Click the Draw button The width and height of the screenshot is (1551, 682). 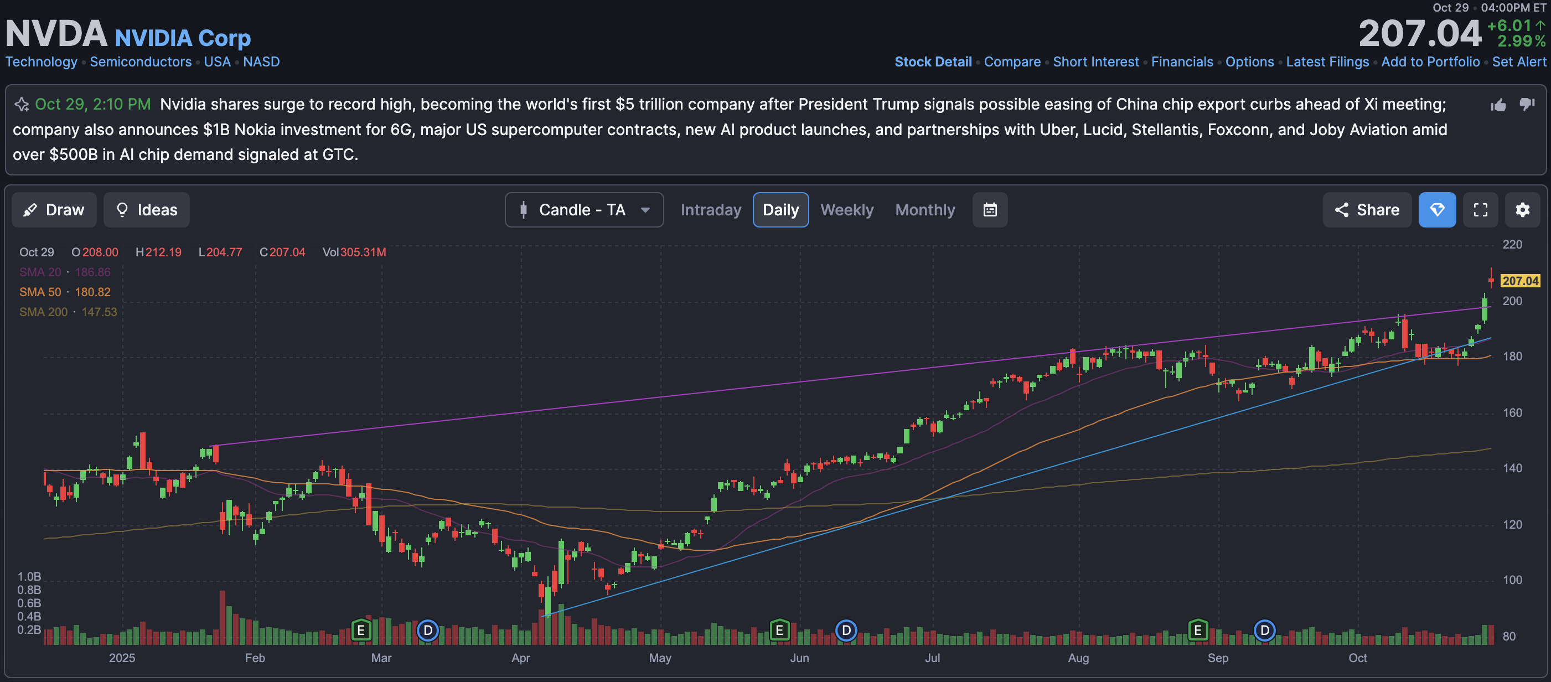click(x=54, y=209)
